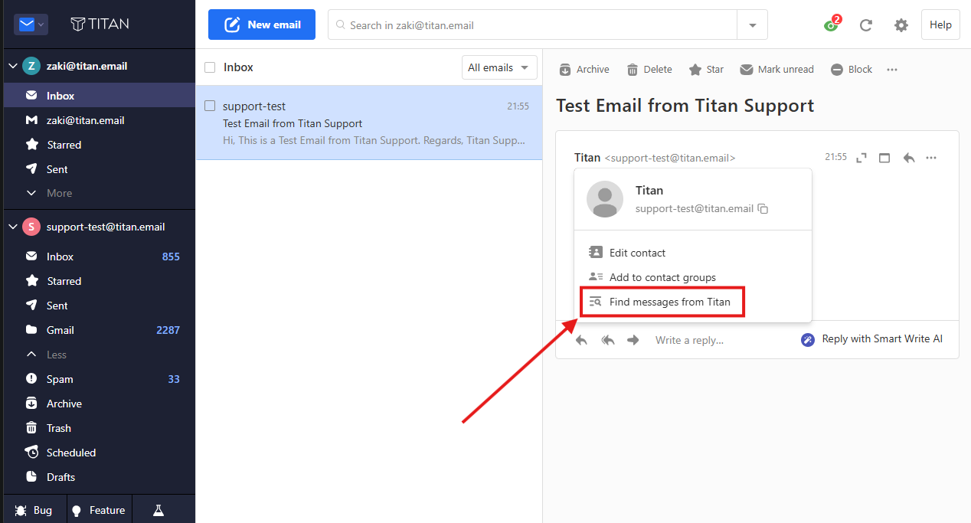Screen dimensions: 971x523
Task: Click the reply arrow in reply bar
Action: (582, 340)
